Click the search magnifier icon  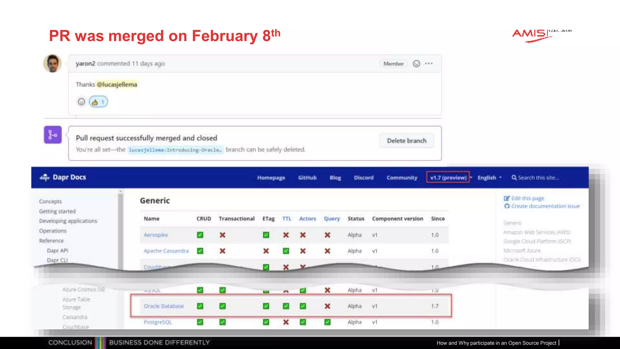(x=514, y=178)
